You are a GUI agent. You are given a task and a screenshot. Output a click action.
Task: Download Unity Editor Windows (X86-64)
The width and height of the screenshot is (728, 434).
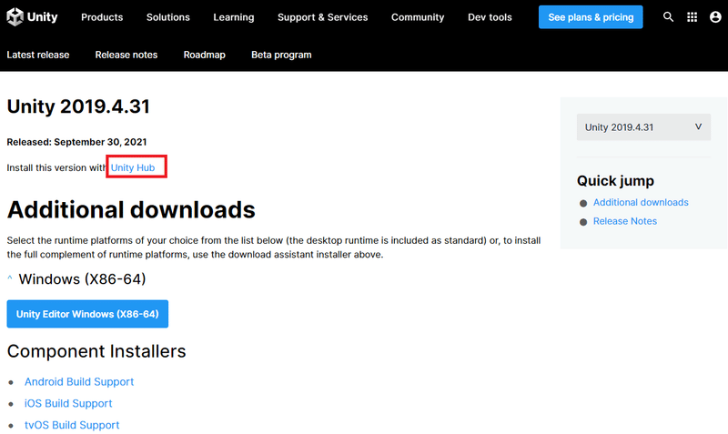(x=87, y=314)
